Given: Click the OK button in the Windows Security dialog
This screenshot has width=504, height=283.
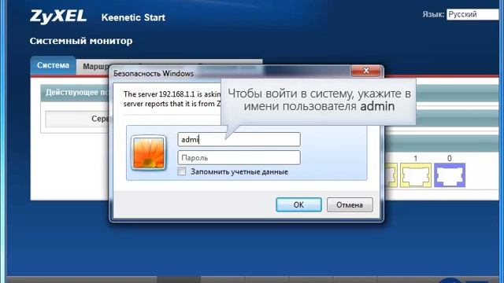Looking at the screenshot, I should point(298,204).
